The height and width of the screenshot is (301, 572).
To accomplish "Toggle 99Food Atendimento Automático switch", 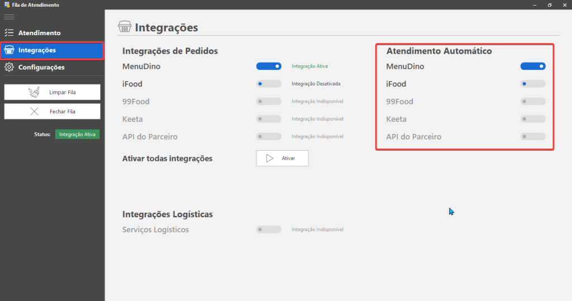I will click(533, 101).
